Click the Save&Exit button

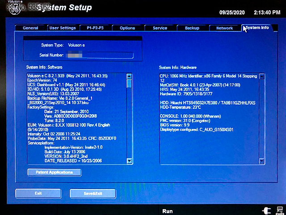tap(93, 193)
